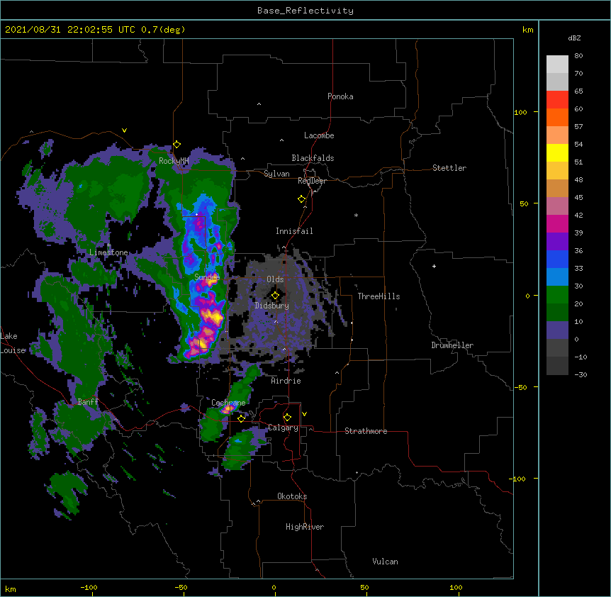
Task: Select the red 60-65 dBZ legend swatch
Action: click(557, 99)
